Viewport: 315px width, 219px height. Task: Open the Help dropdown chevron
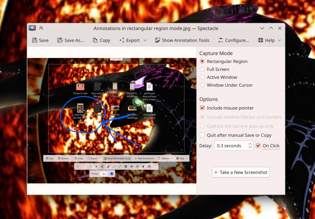(279, 40)
